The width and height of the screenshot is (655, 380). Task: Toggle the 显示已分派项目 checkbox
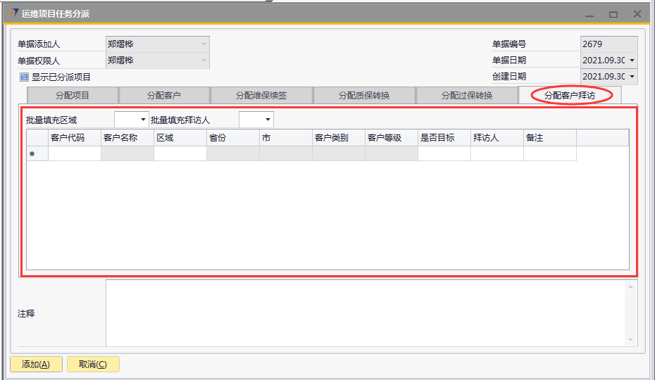24,77
